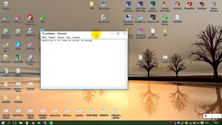The height and width of the screenshot is (125, 222).
Task: Click the taskbar clock showing 18:02
Action: (x=216, y=123)
